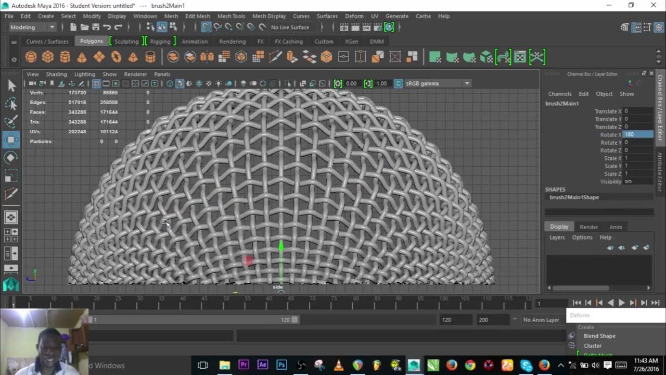The width and height of the screenshot is (666, 375).
Task: Toggle snap to curves icon
Action: (217, 27)
